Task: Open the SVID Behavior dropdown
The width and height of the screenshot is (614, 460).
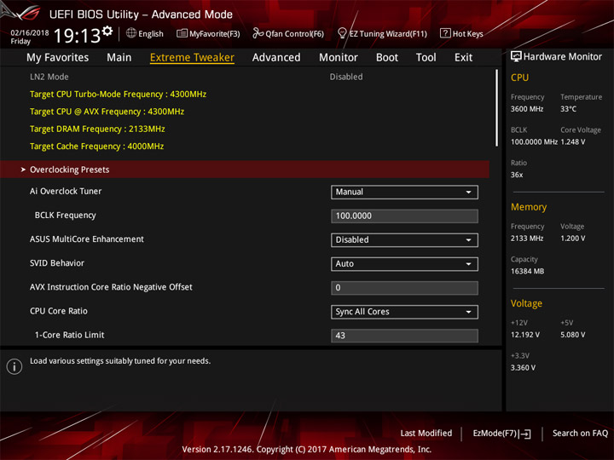Action: [404, 263]
